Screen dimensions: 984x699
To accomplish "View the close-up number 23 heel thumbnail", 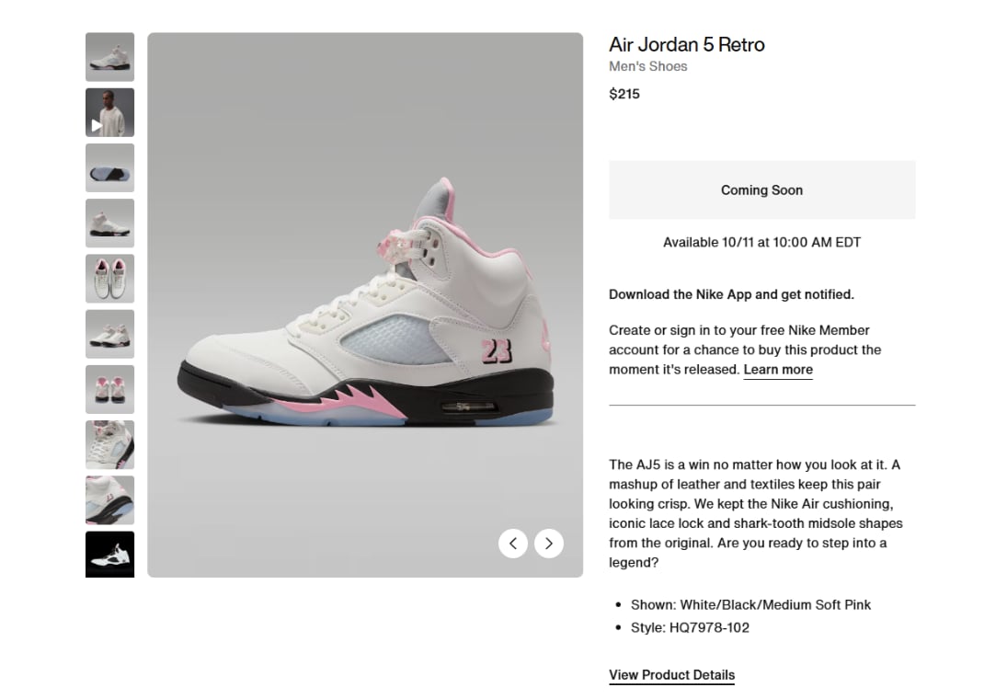I will [x=109, y=499].
